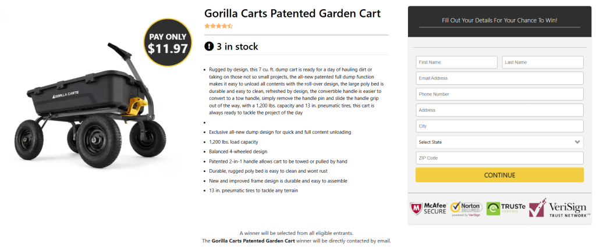Click the Norton Secured badge

(464, 208)
